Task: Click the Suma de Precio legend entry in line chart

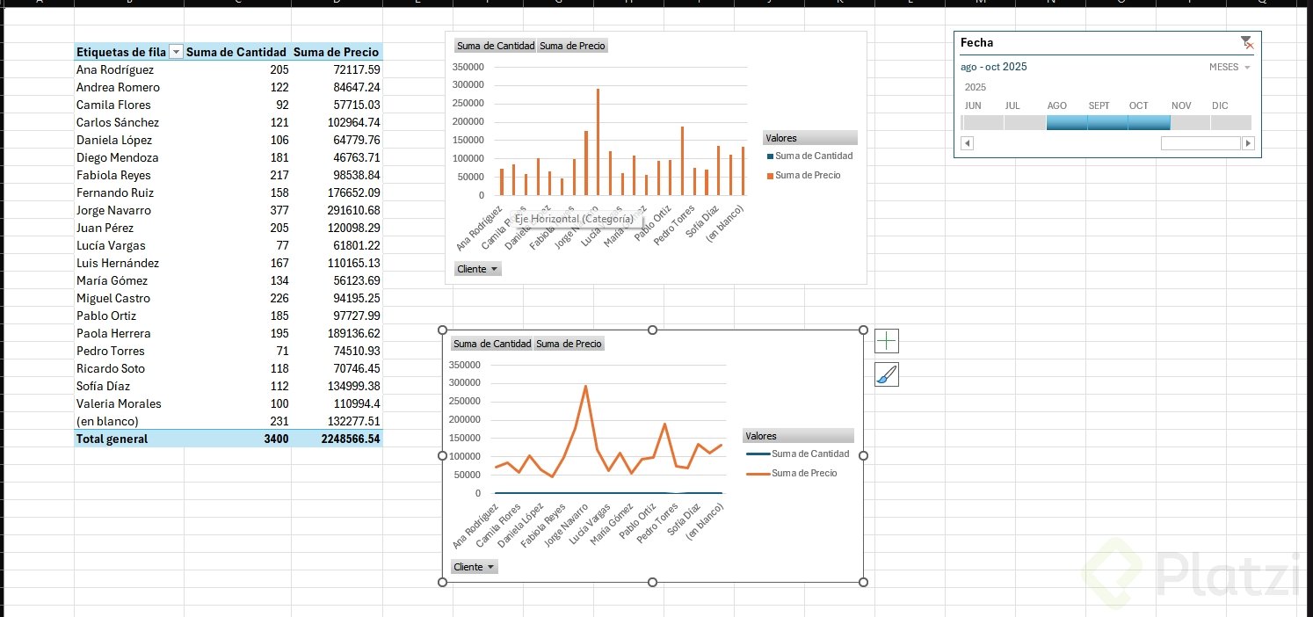Action: click(x=791, y=473)
